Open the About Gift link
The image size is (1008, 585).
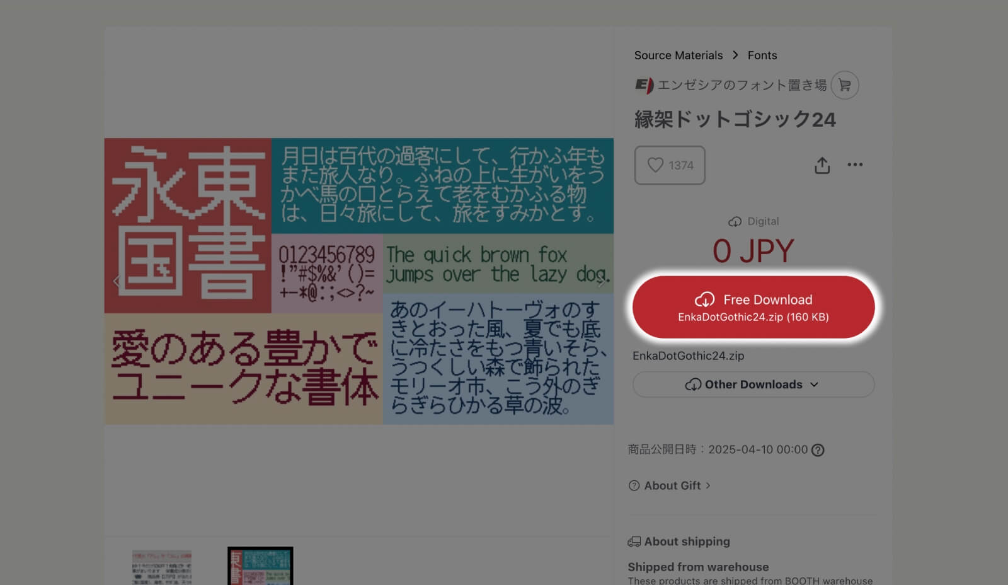[x=672, y=485]
